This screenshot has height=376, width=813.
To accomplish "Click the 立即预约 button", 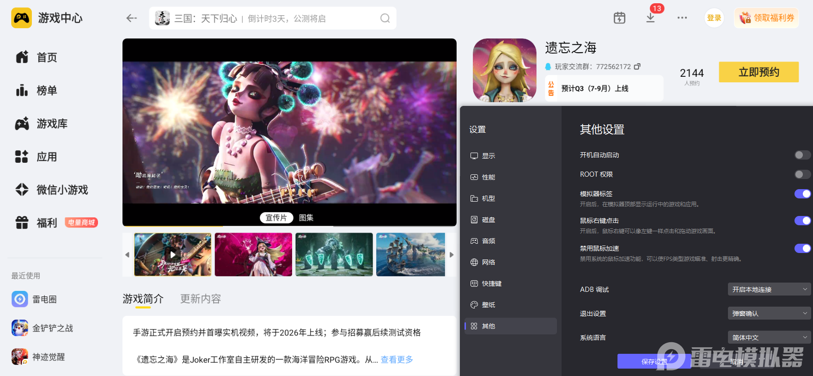I will click(758, 72).
